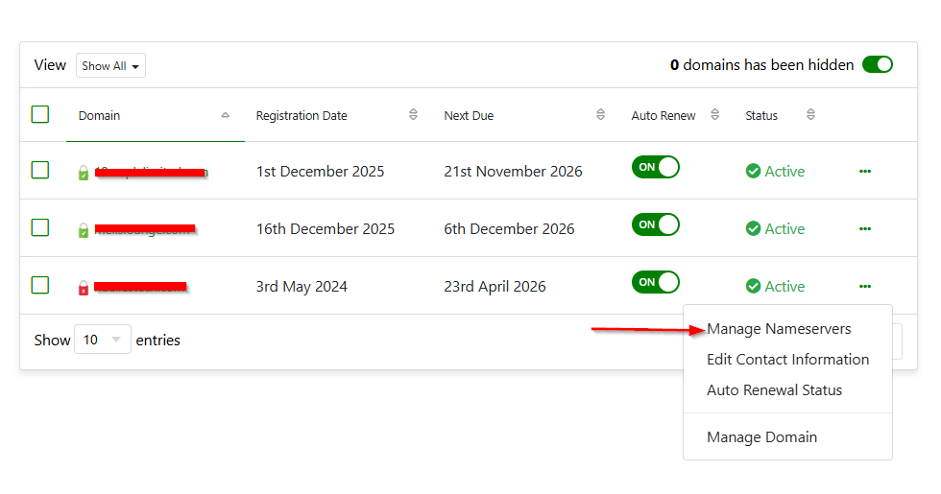Sort by the Next Due column arrows
The image size is (941, 494).
(x=600, y=114)
